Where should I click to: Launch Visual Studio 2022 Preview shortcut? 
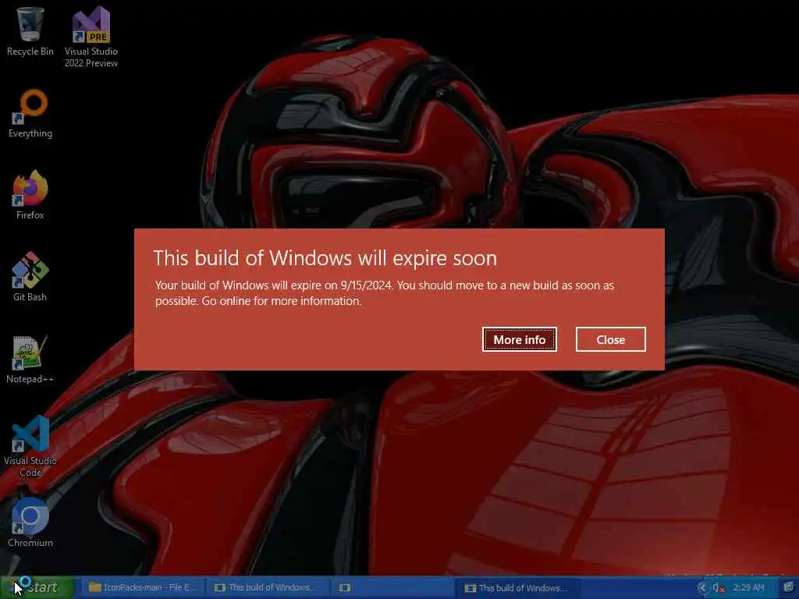[x=91, y=37]
